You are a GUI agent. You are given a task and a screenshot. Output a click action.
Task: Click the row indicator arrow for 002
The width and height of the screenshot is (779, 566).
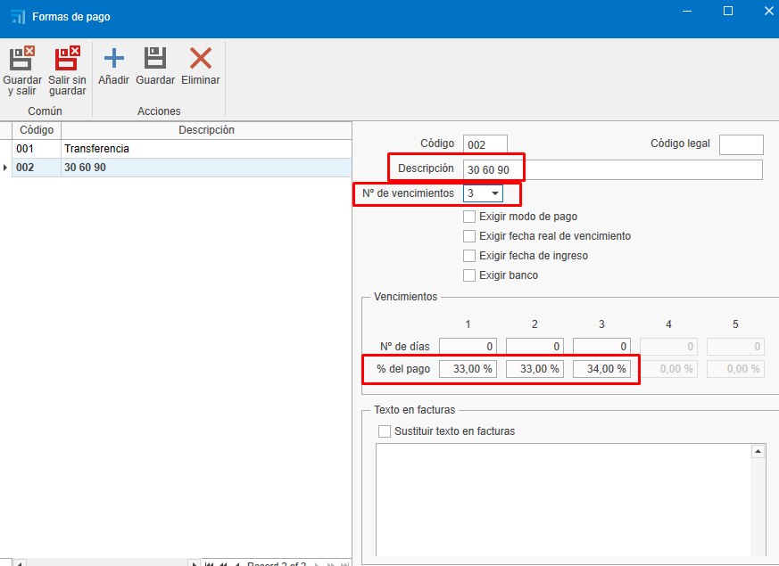5,168
